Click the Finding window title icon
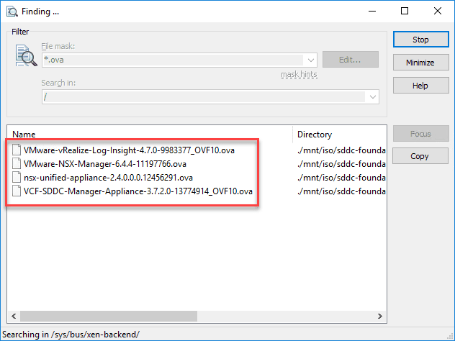455x341 pixels. coord(12,12)
